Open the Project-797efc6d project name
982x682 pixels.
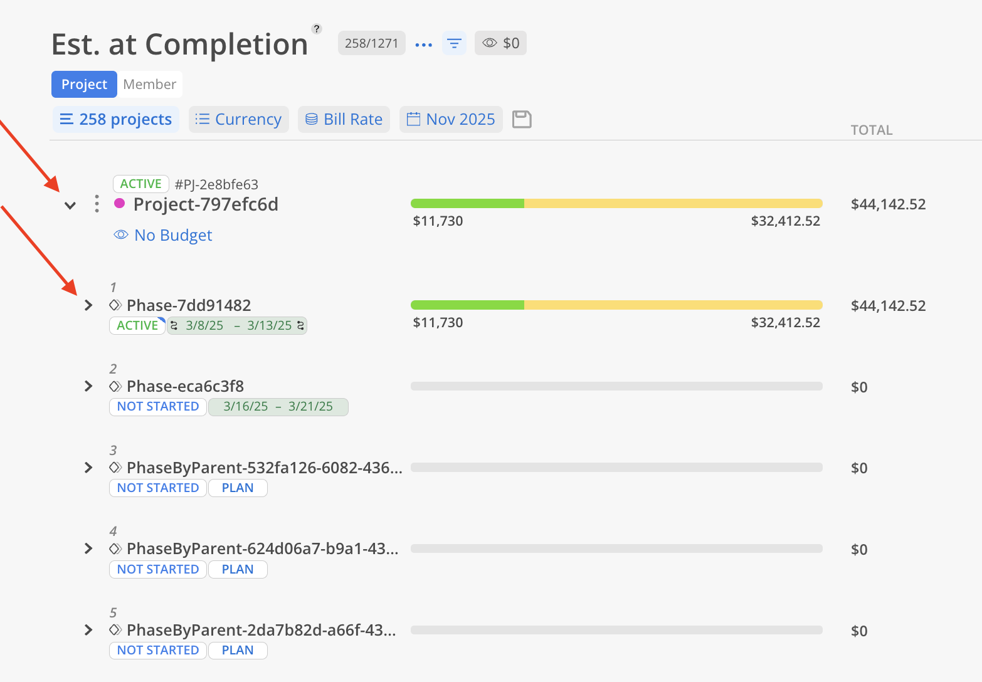click(x=206, y=204)
